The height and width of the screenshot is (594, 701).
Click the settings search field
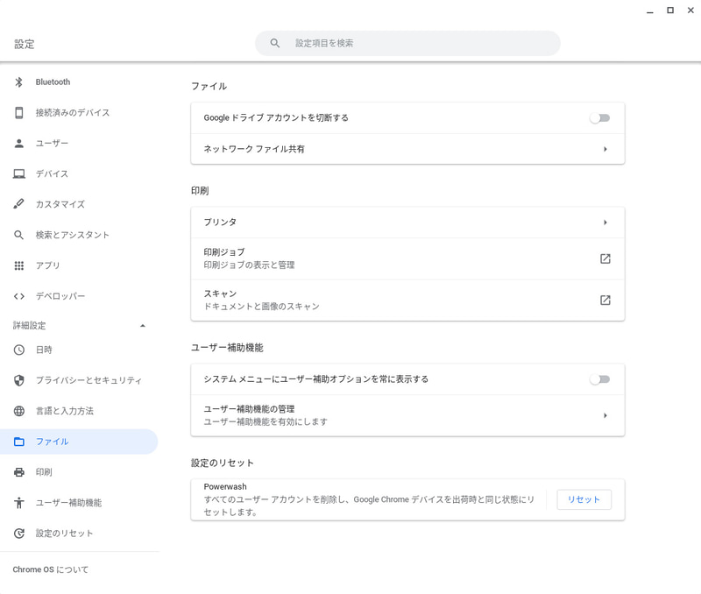coord(407,42)
